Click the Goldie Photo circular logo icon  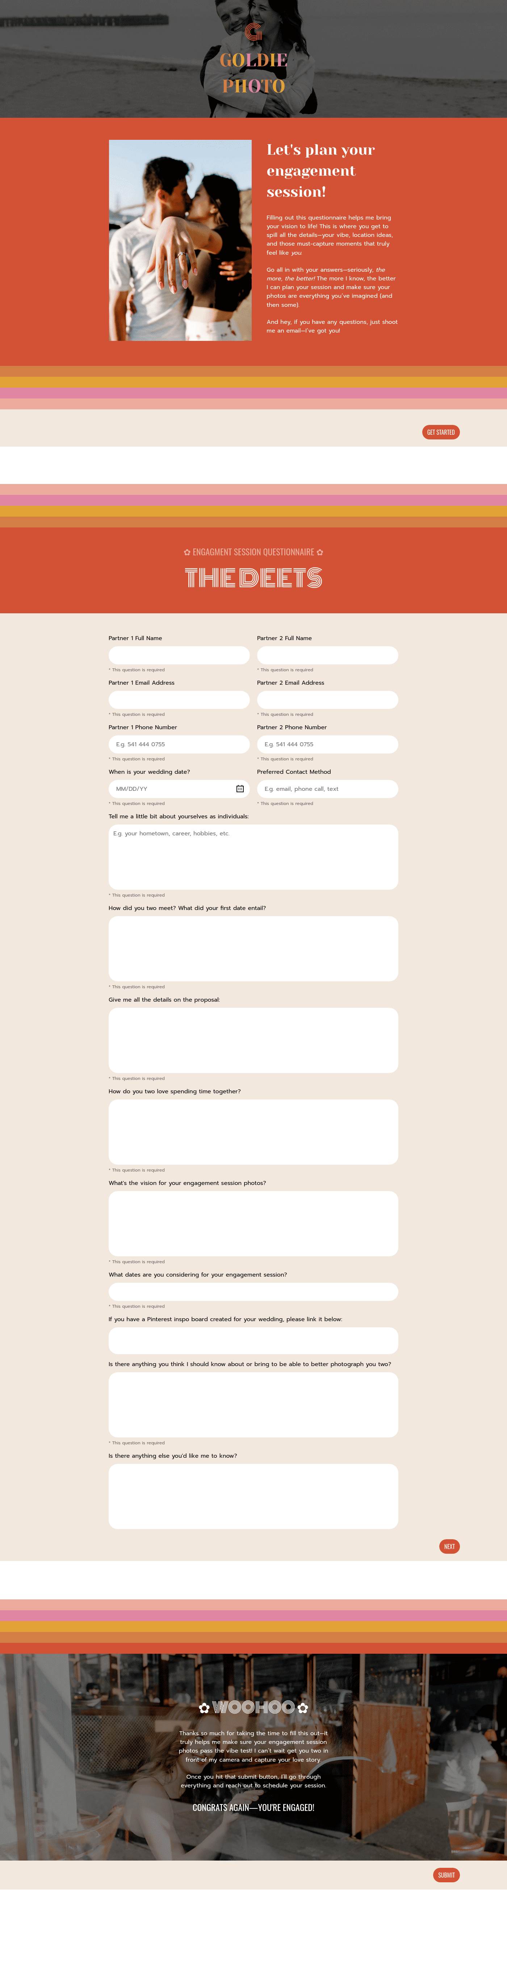pyautogui.click(x=253, y=33)
